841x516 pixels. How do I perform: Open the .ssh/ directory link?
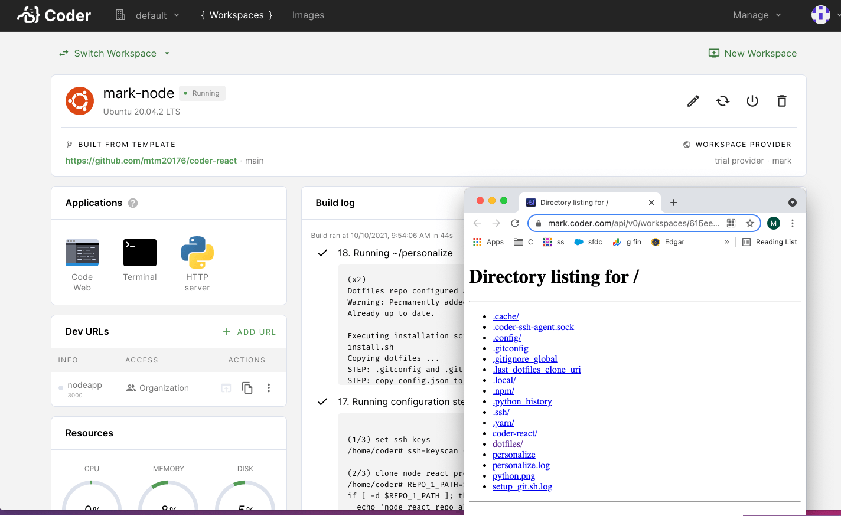tap(501, 412)
